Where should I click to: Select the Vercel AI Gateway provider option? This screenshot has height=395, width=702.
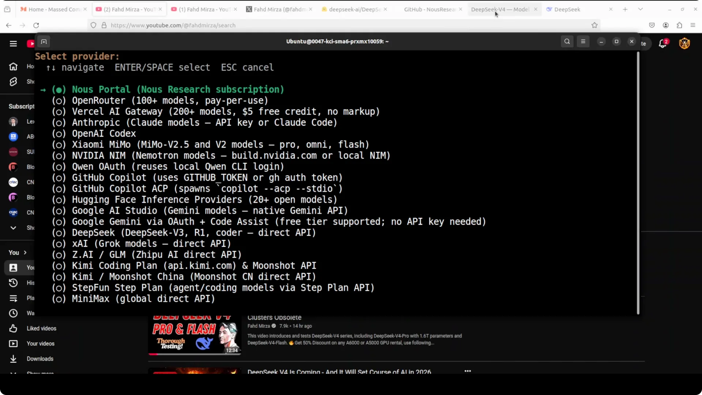tap(216, 112)
